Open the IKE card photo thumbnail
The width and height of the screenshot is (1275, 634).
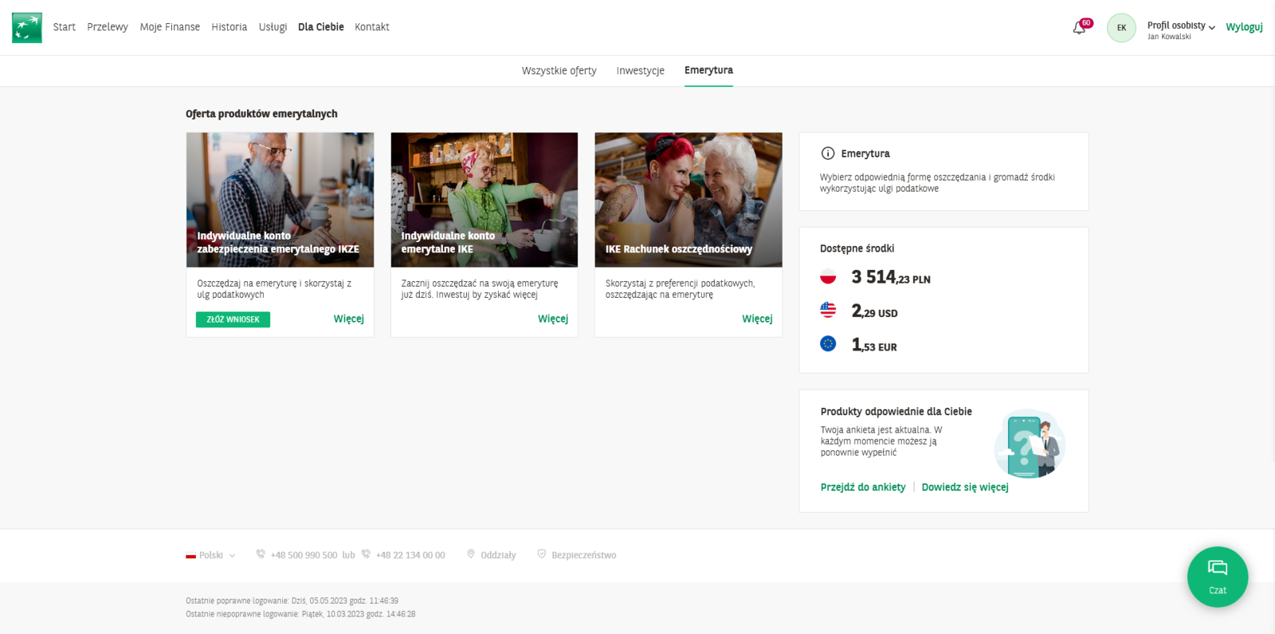click(x=484, y=200)
